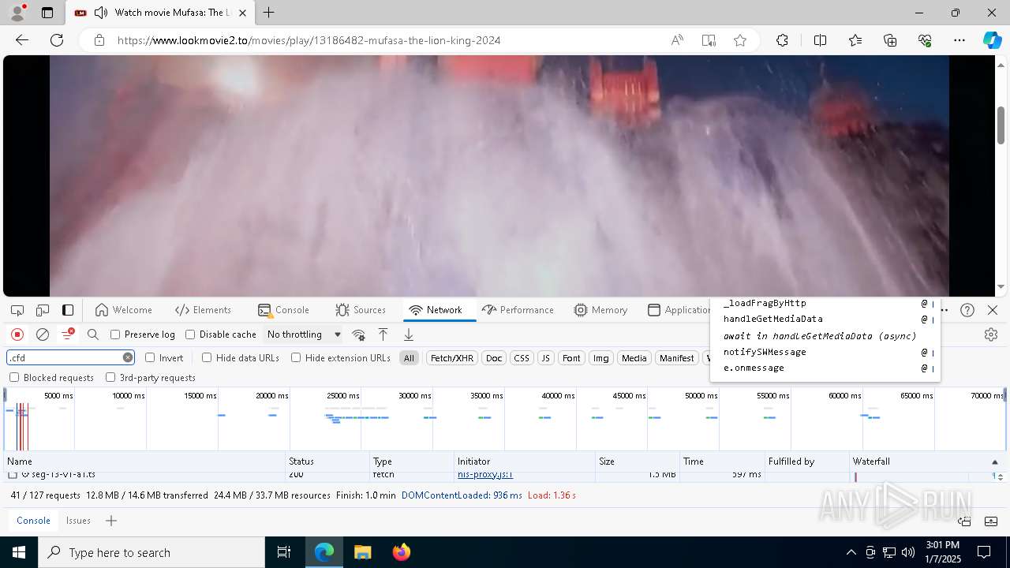Check Hide extension URLs option

tap(296, 357)
